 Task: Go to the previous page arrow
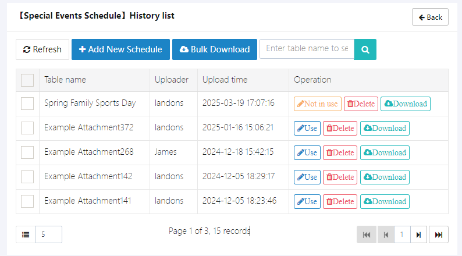point(385,234)
